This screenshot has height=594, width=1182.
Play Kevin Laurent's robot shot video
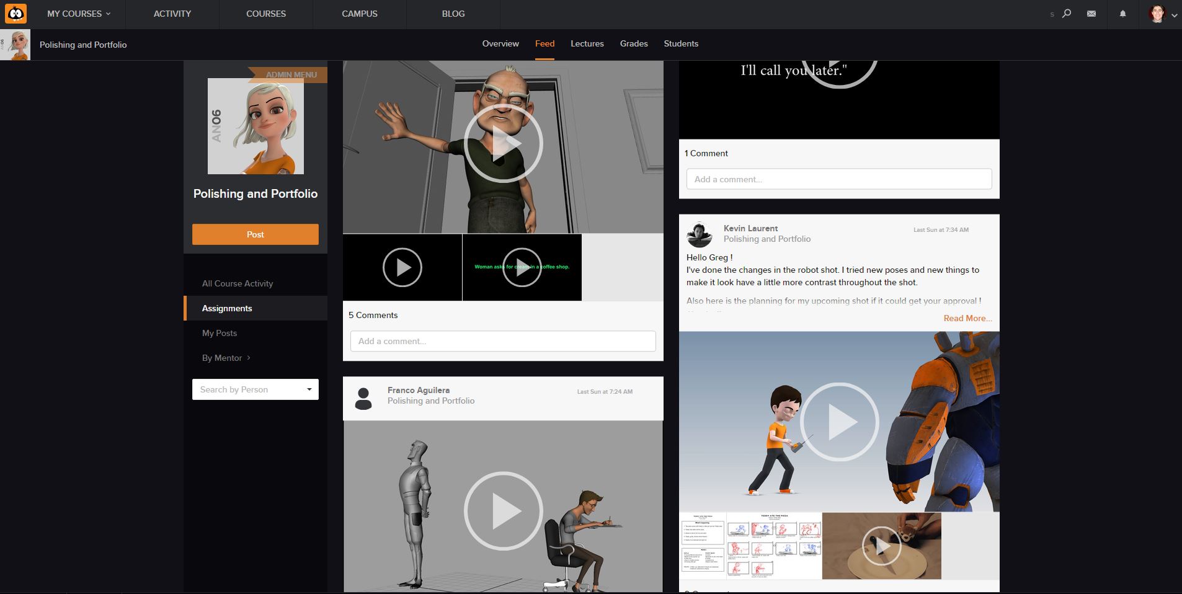839,422
